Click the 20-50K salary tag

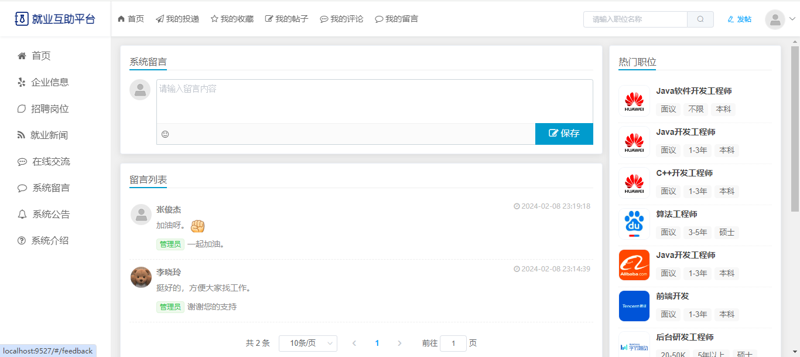point(673,353)
